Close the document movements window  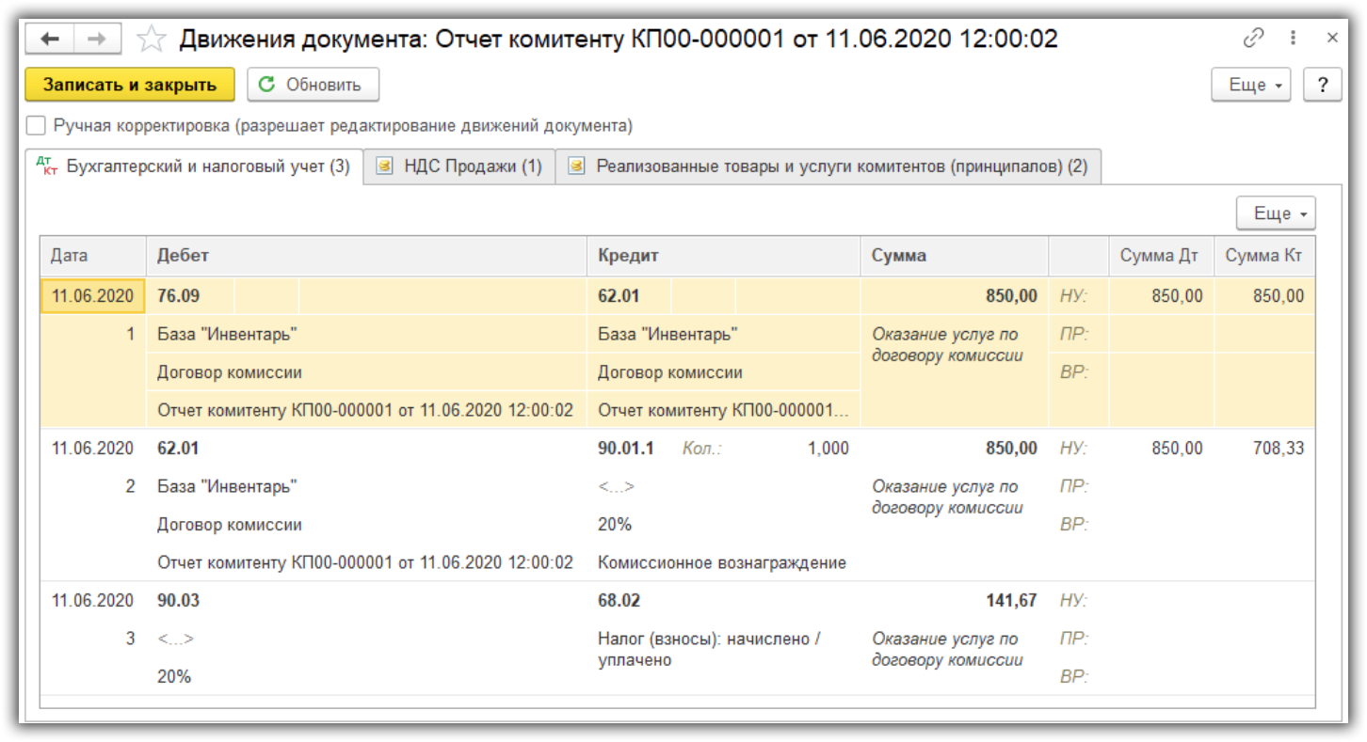[x=1332, y=39]
